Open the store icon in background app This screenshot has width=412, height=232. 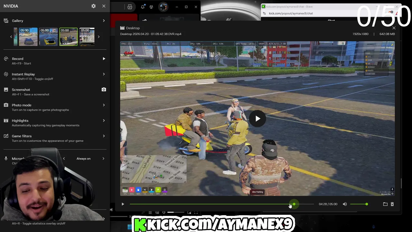(x=130, y=7)
